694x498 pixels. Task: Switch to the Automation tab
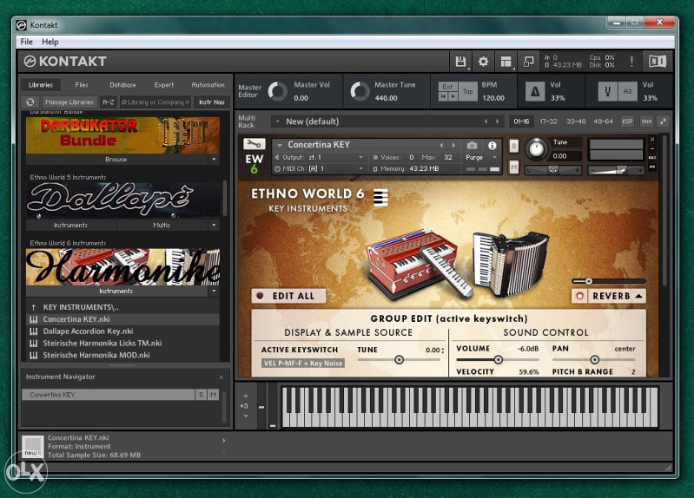click(x=208, y=85)
